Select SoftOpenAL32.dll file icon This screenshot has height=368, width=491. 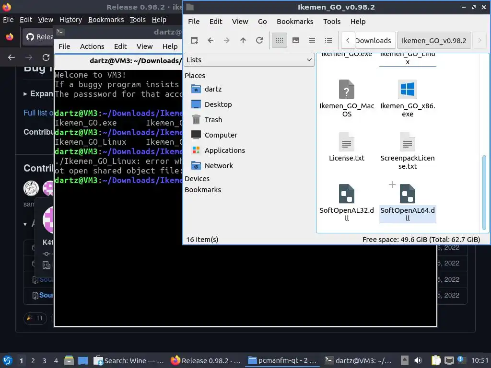coord(347,194)
